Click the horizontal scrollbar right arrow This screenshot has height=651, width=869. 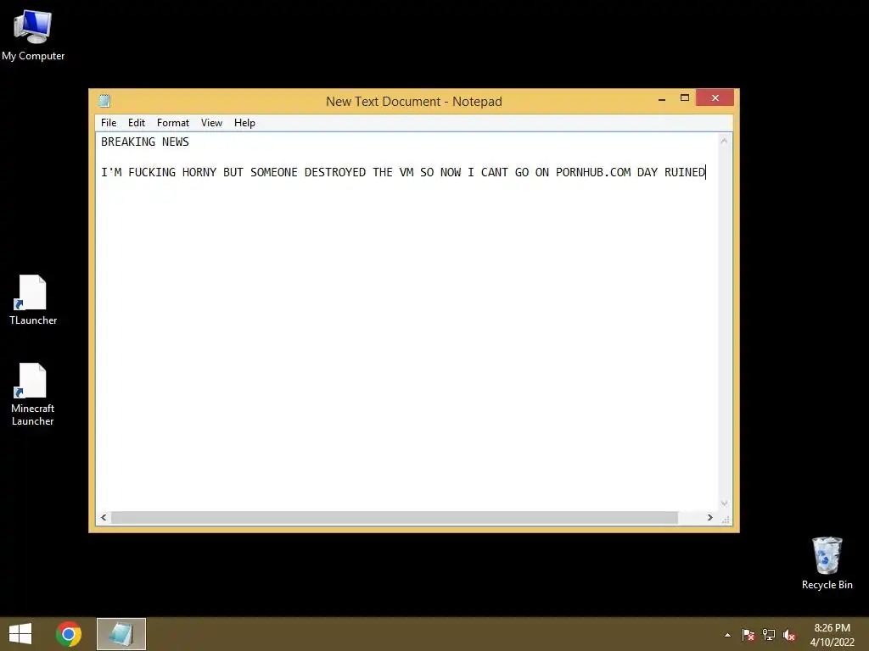[710, 518]
